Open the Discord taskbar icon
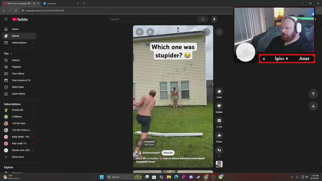 click(191, 177)
